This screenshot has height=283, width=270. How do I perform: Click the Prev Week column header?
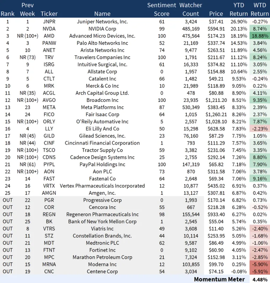[27, 10]
